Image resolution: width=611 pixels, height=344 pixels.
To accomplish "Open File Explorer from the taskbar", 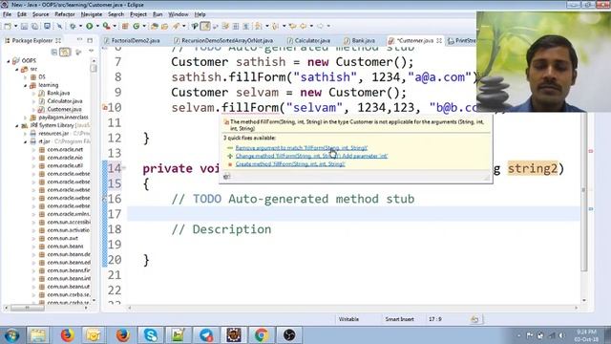I will 38,335.
